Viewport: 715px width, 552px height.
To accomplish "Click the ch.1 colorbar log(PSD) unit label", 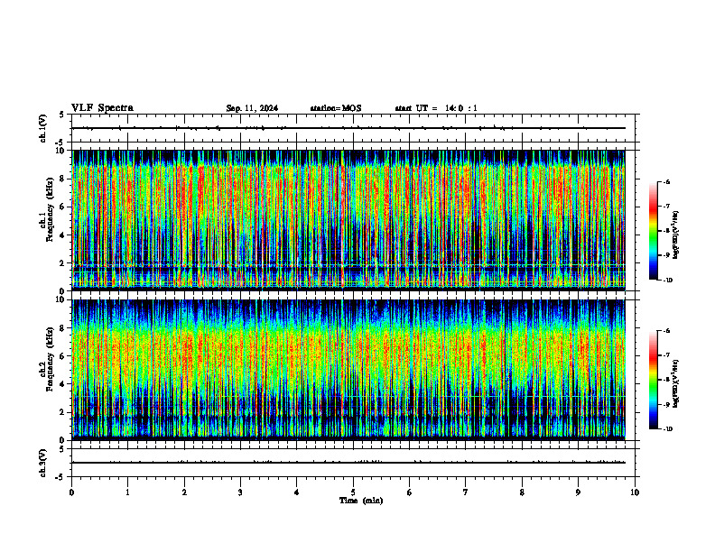I will click(x=676, y=235).
